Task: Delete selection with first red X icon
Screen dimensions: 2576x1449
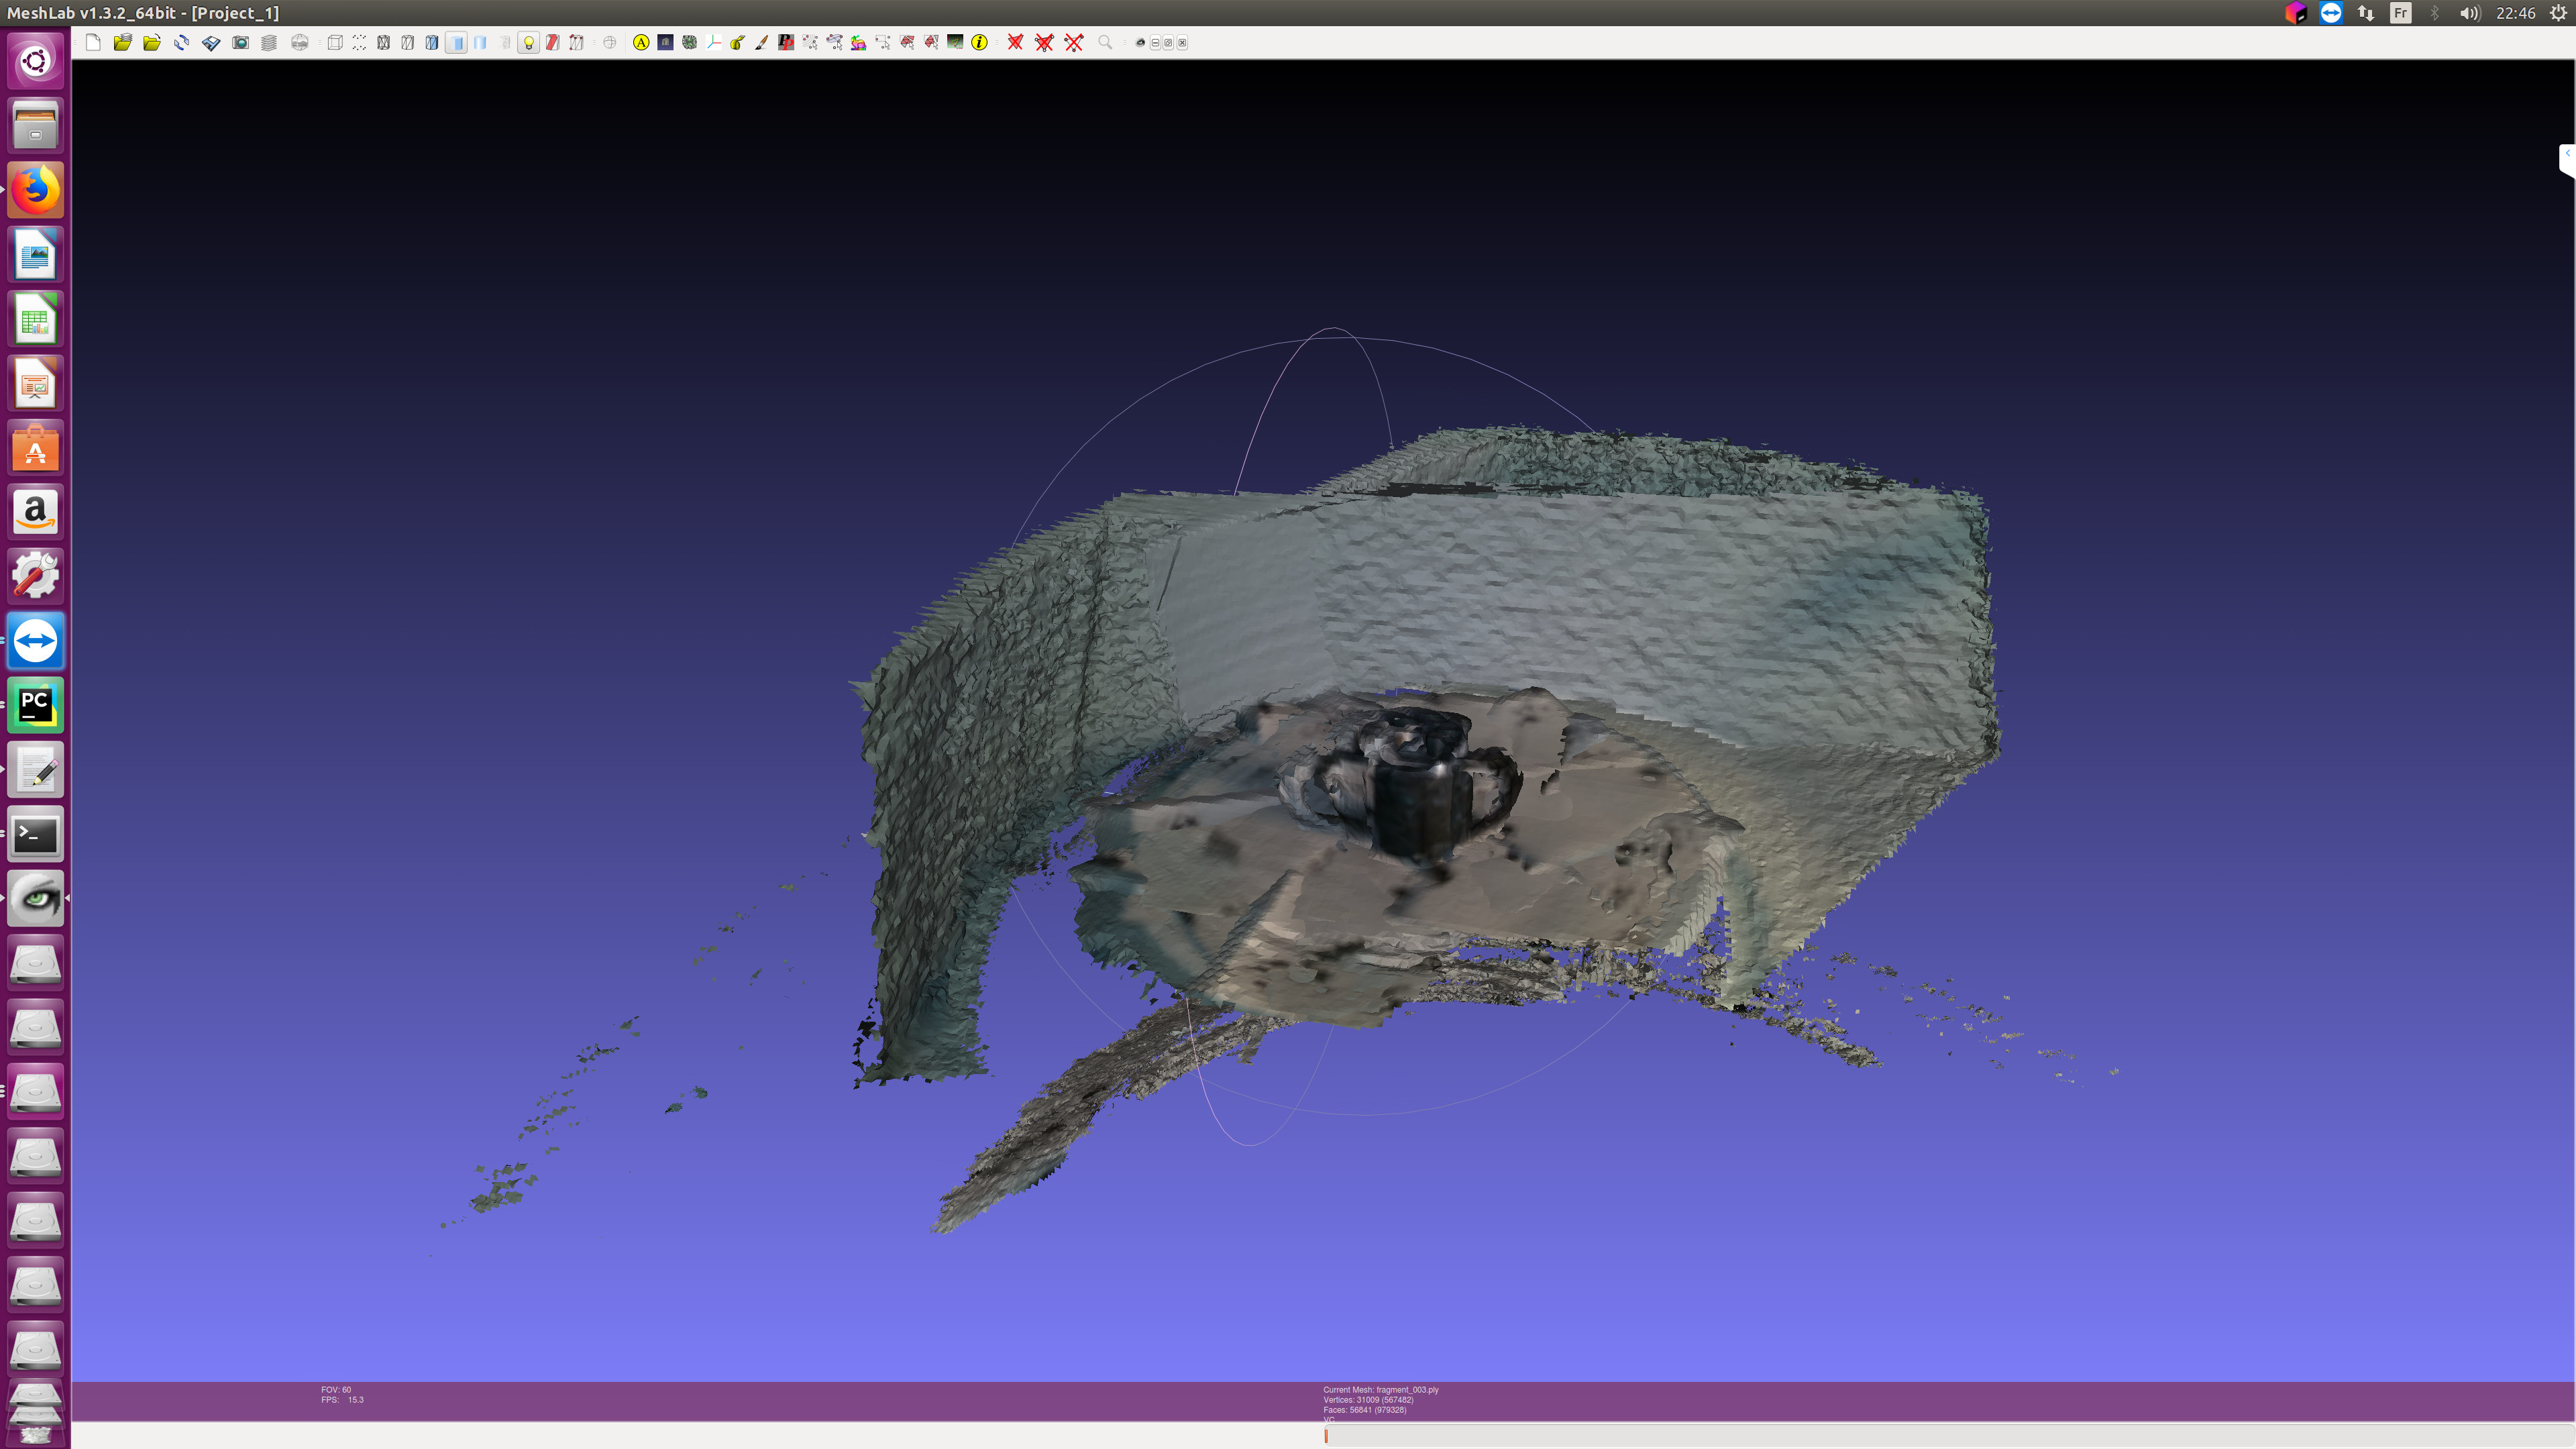Action: [x=1015, y=42]
